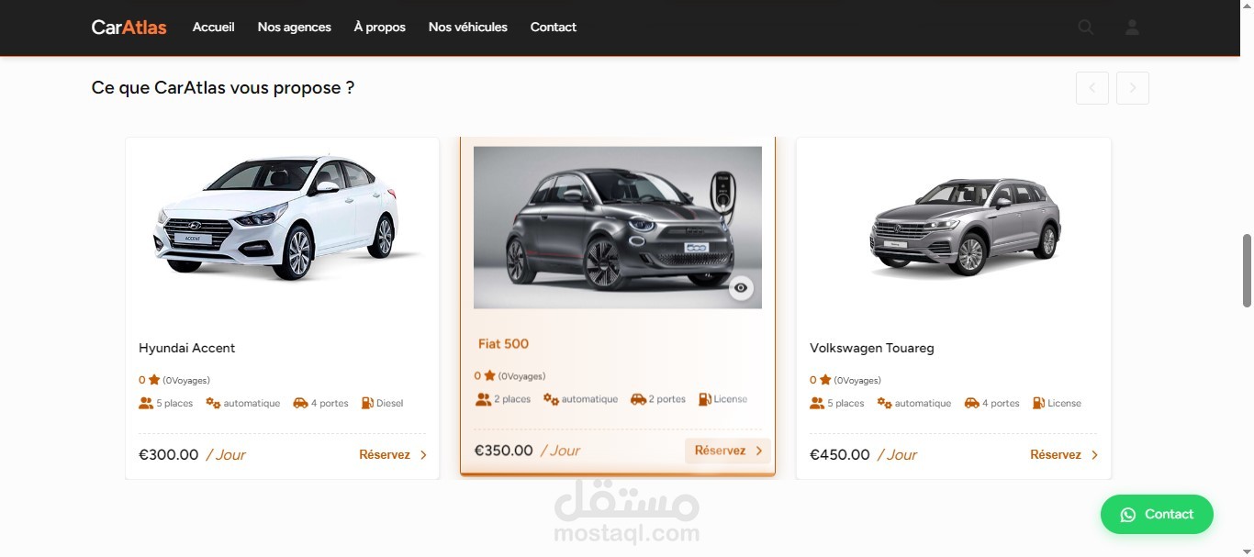
Task: Click the car doors icon on Hyundai Accent
Action: (300, 403)
